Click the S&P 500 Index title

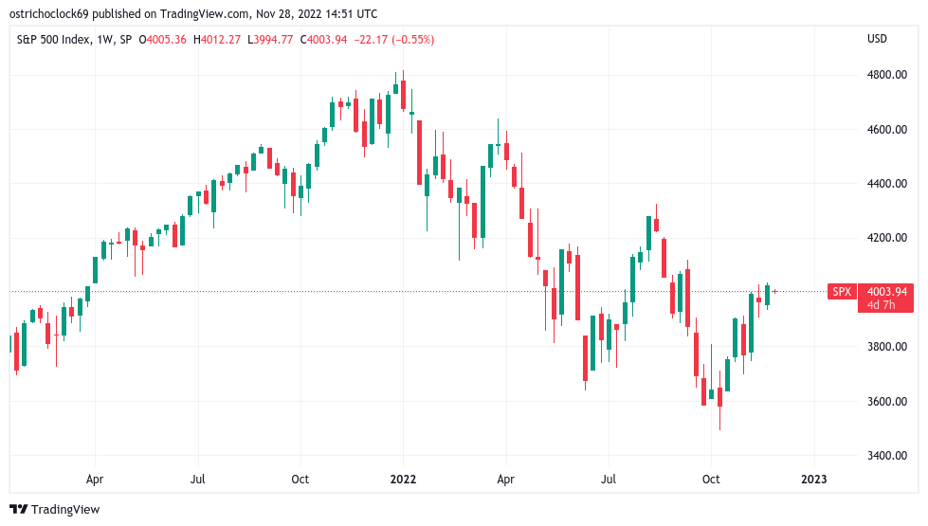click(x=54, y=40)
